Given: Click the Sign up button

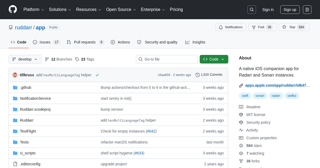Looking at the screenshot, I should [x=290, y=10].
